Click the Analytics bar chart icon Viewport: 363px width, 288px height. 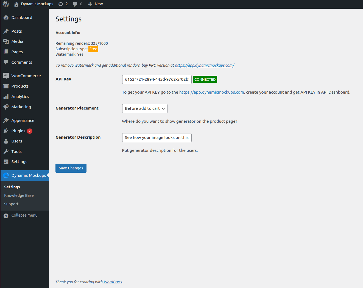pos(6,97)
